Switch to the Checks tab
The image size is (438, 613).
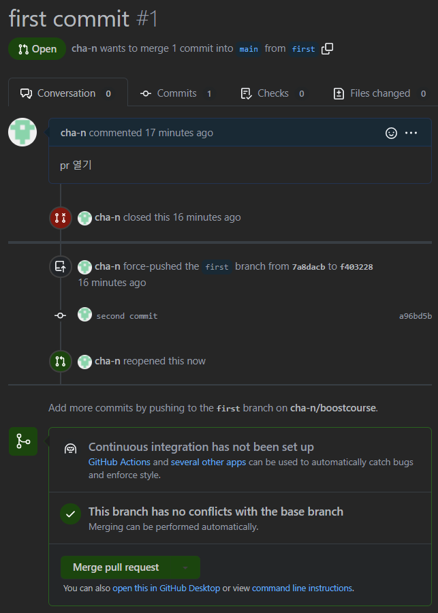coord(273,93)
